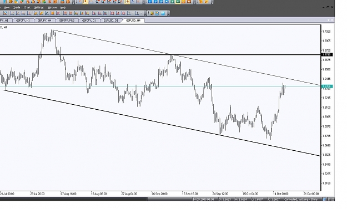Select the thin upper descending trendline
The height and width of the screenshot is (209, 347).
[x=187, y=58]
